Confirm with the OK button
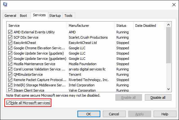Viewport: 179px width, 120px height. click(89, 114)
